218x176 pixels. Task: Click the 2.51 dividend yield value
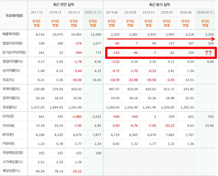coord(41,162)
